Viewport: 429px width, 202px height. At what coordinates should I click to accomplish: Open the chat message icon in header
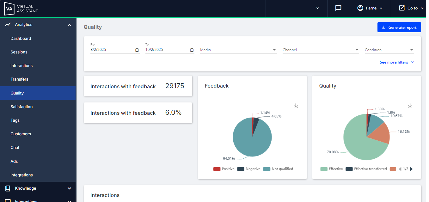[x=338, y=8]
